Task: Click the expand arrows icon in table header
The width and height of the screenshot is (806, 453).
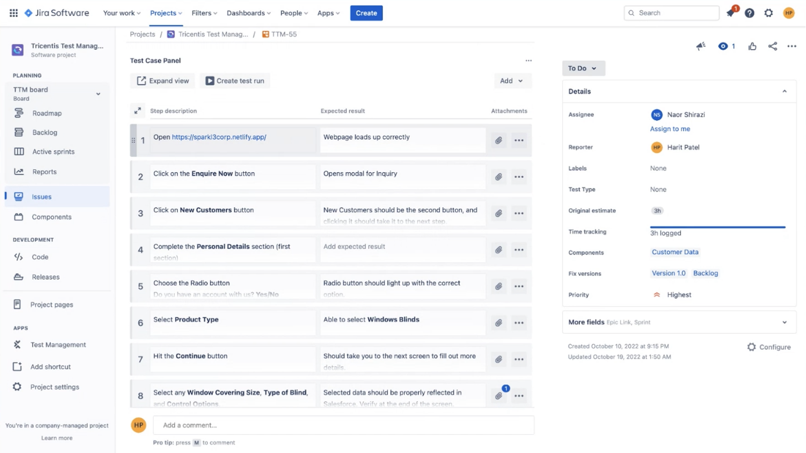Action: coord(137,111)
